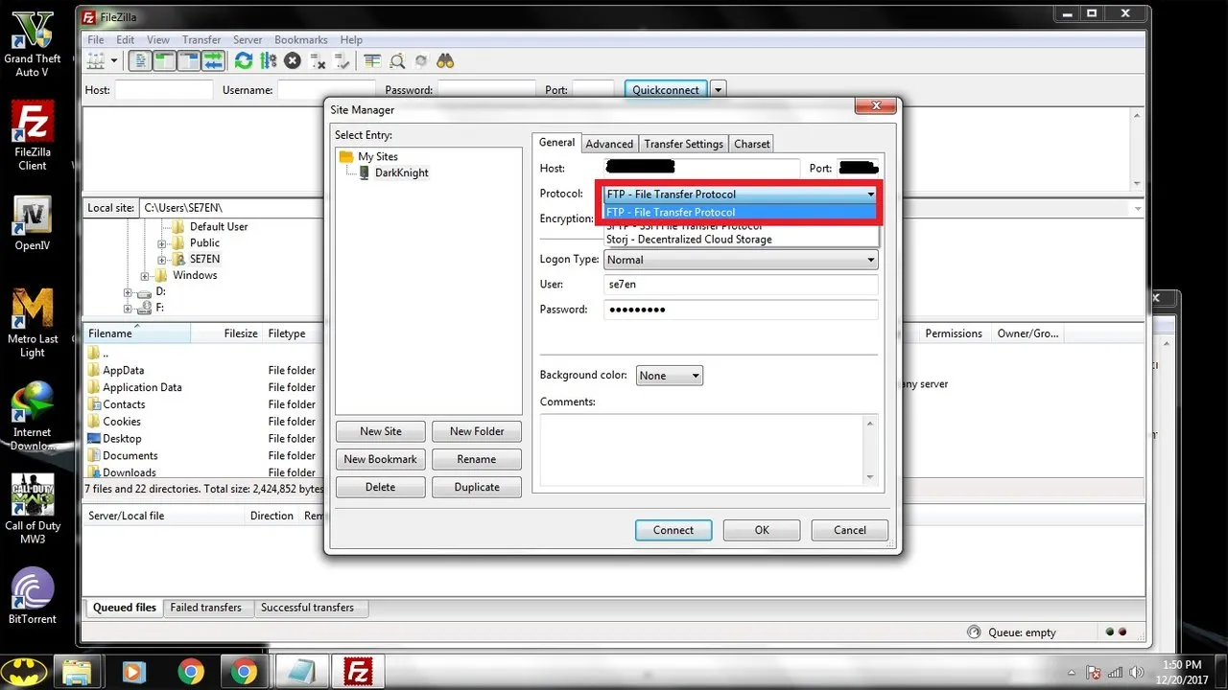Show the Successful transfers tab

[307, 608]
